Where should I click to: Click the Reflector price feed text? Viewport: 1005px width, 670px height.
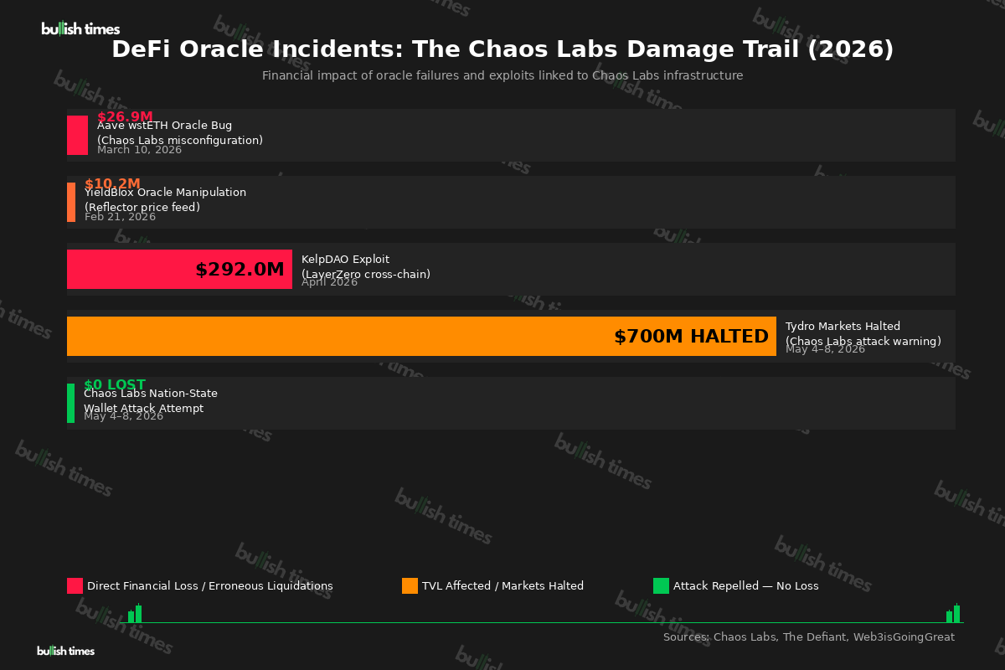(142, 208)
